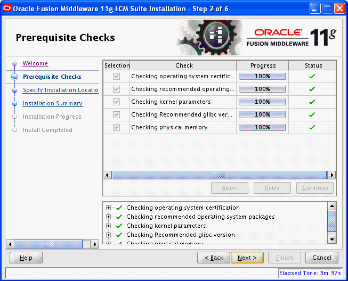The image size is (348, 281).
Task: Open Help for the installer
Action: coord(26,258)
